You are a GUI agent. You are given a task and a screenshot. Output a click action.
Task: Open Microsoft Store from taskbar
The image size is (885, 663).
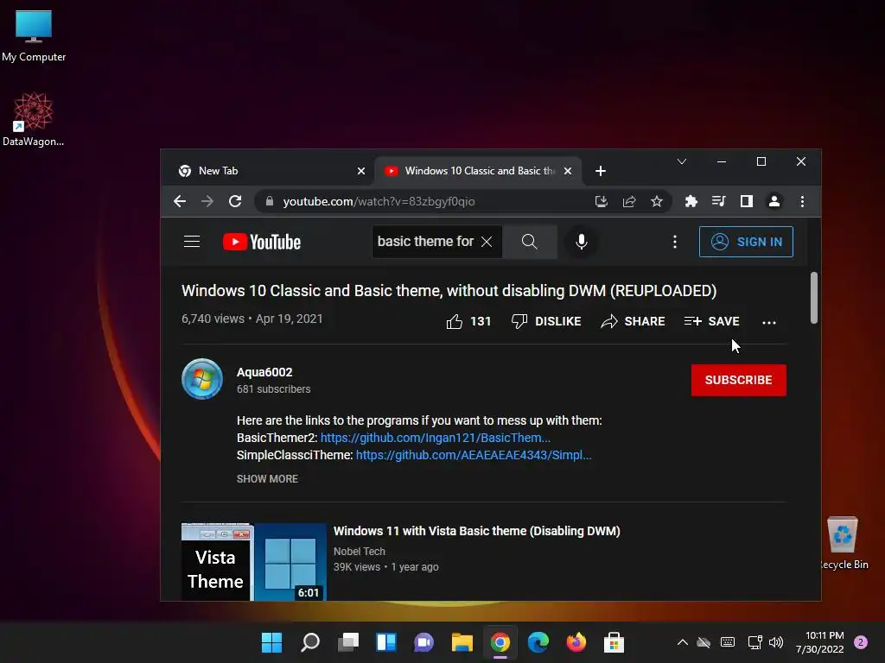[614, 642]
